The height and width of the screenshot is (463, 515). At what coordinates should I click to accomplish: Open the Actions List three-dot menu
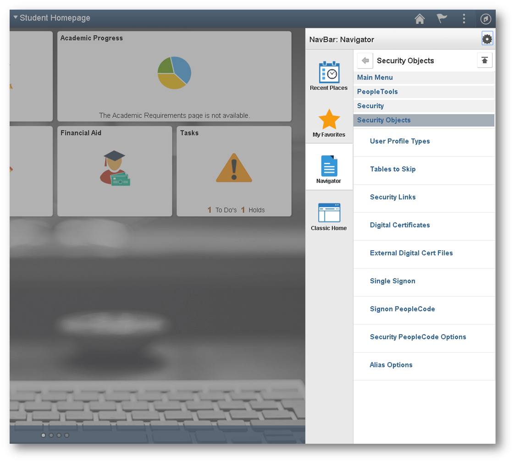(464, 19)
